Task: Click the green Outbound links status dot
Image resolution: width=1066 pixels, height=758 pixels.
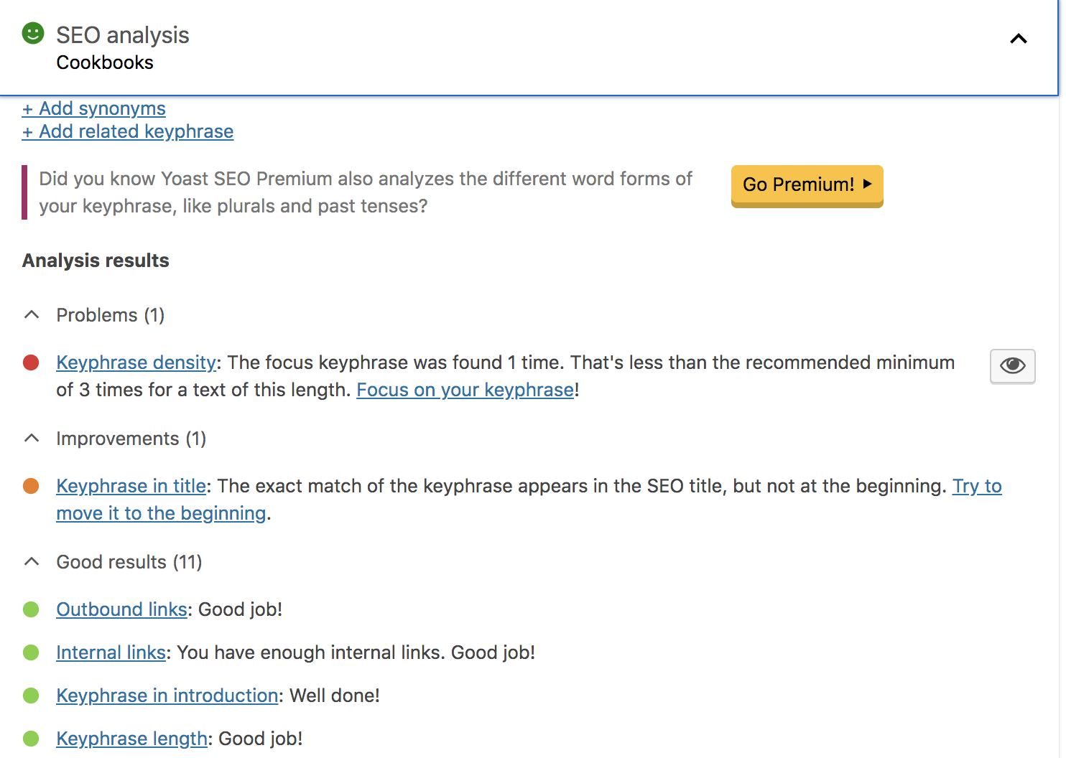Action: coord(31,609)
